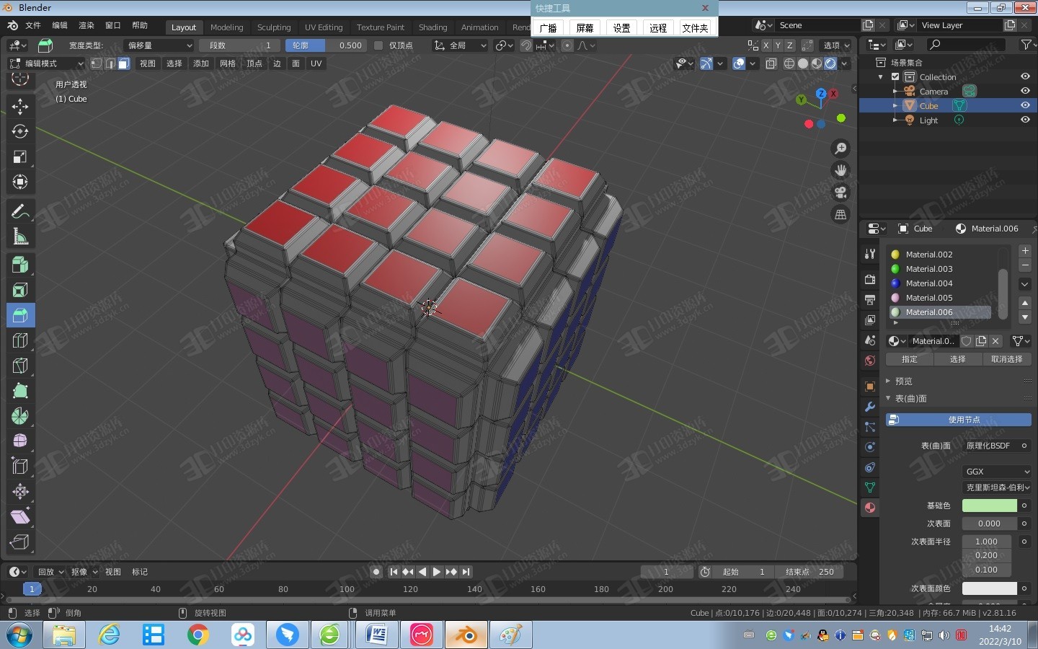
Task: Select the active Bevel tool
Action: [x=20, y=315]
